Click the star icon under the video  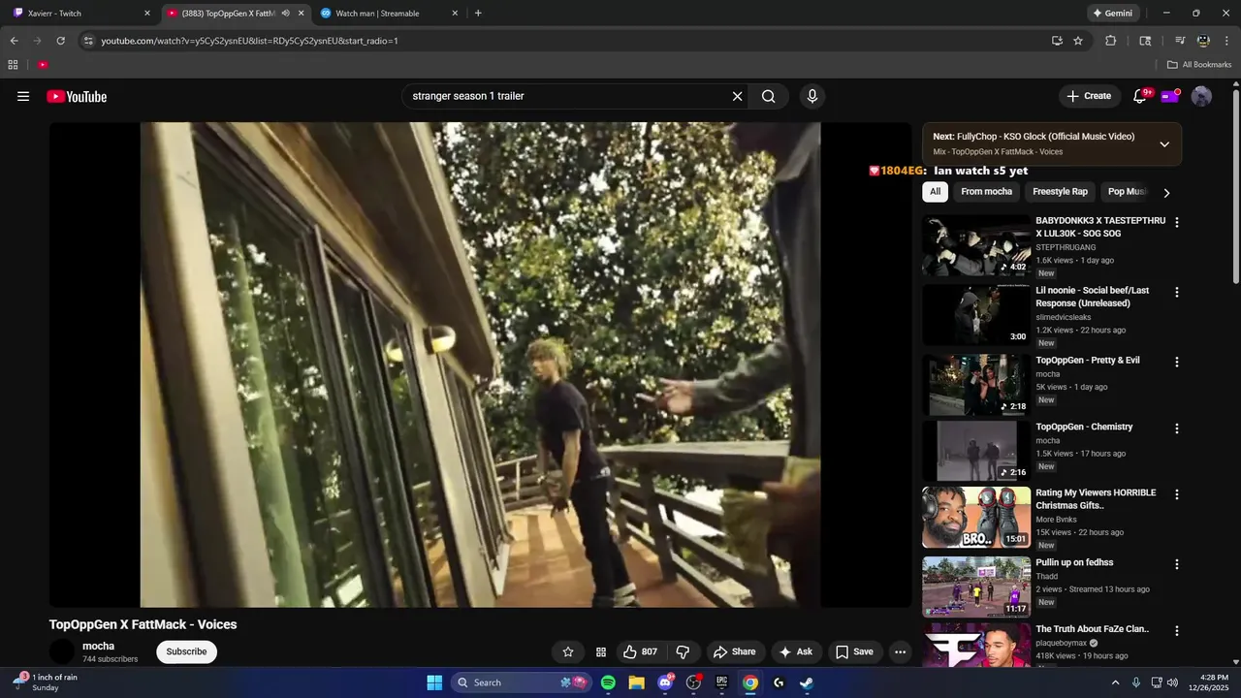click(568, 651)
